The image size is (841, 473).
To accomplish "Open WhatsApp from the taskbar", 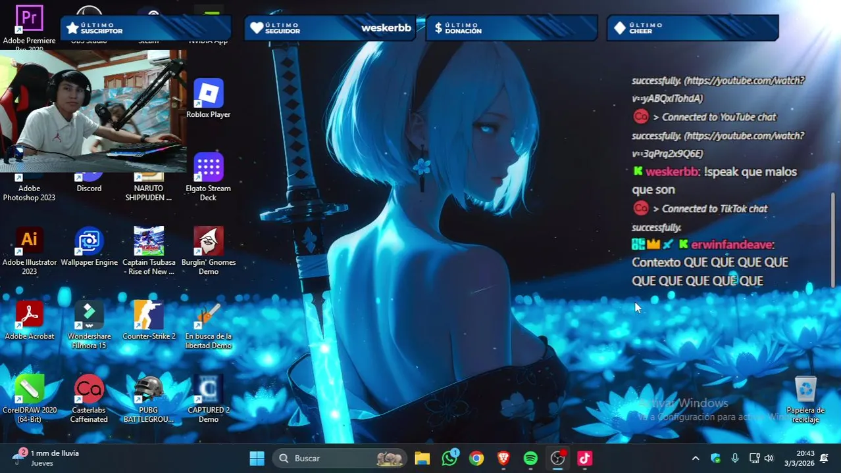I will point(449,459).
